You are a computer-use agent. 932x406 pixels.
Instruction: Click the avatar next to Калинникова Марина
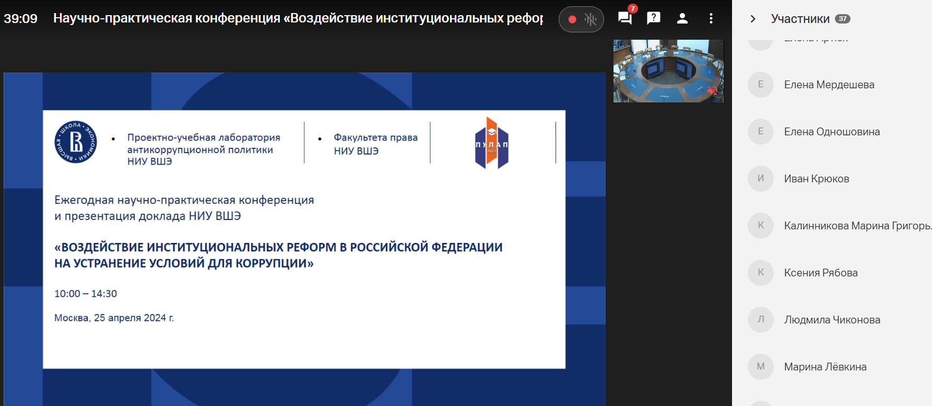click(761, 226)
